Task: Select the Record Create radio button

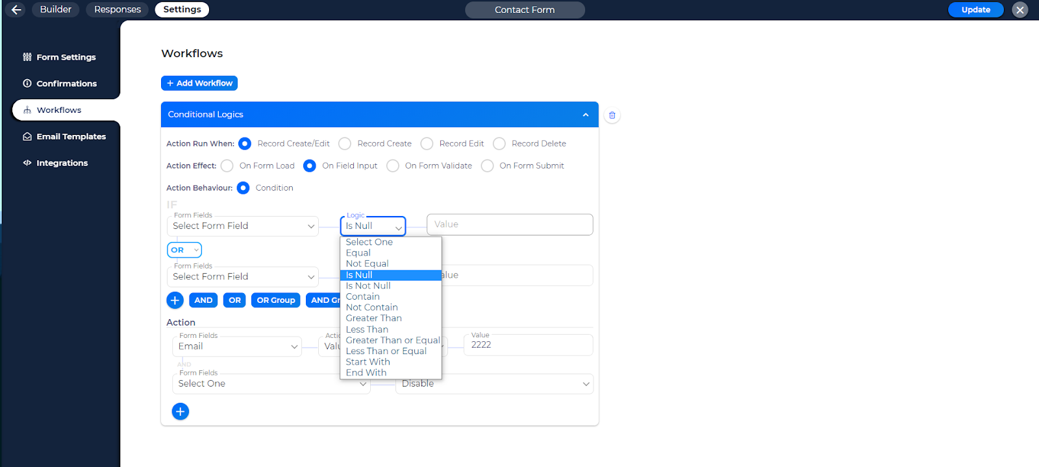Action: (x=345, y=144)
